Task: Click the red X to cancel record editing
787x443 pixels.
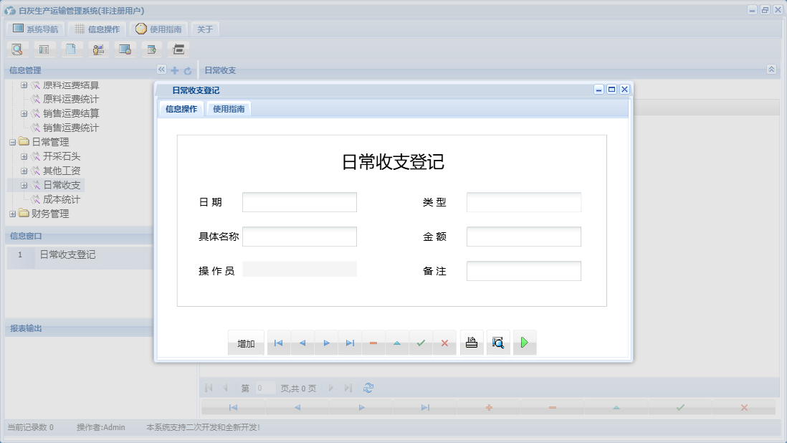Action: 444,343
